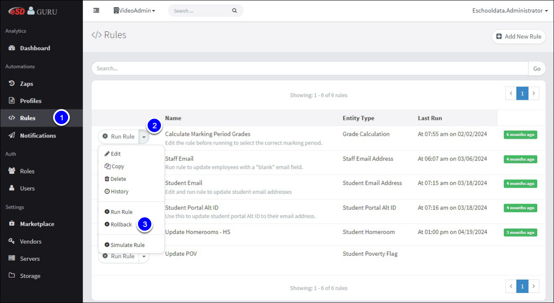The height and width of the screenshot is (303, 554).
Task: Click the Student Poverty Flag entity type cell
Action: [370, 254]
